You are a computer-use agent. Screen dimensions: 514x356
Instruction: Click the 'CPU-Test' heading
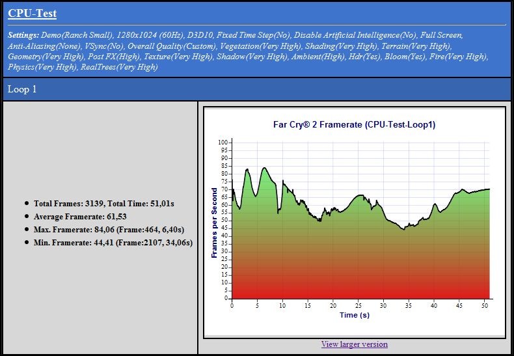32,14
